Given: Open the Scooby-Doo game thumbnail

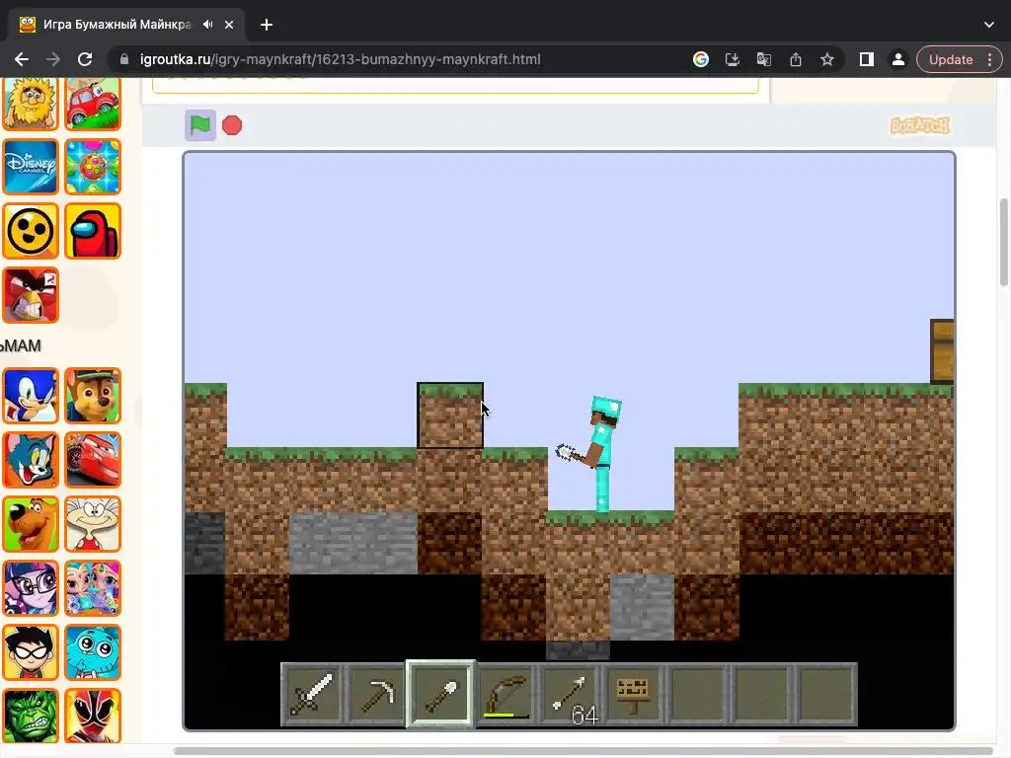Looking at the screenshot, I should (x=31, y=524).
